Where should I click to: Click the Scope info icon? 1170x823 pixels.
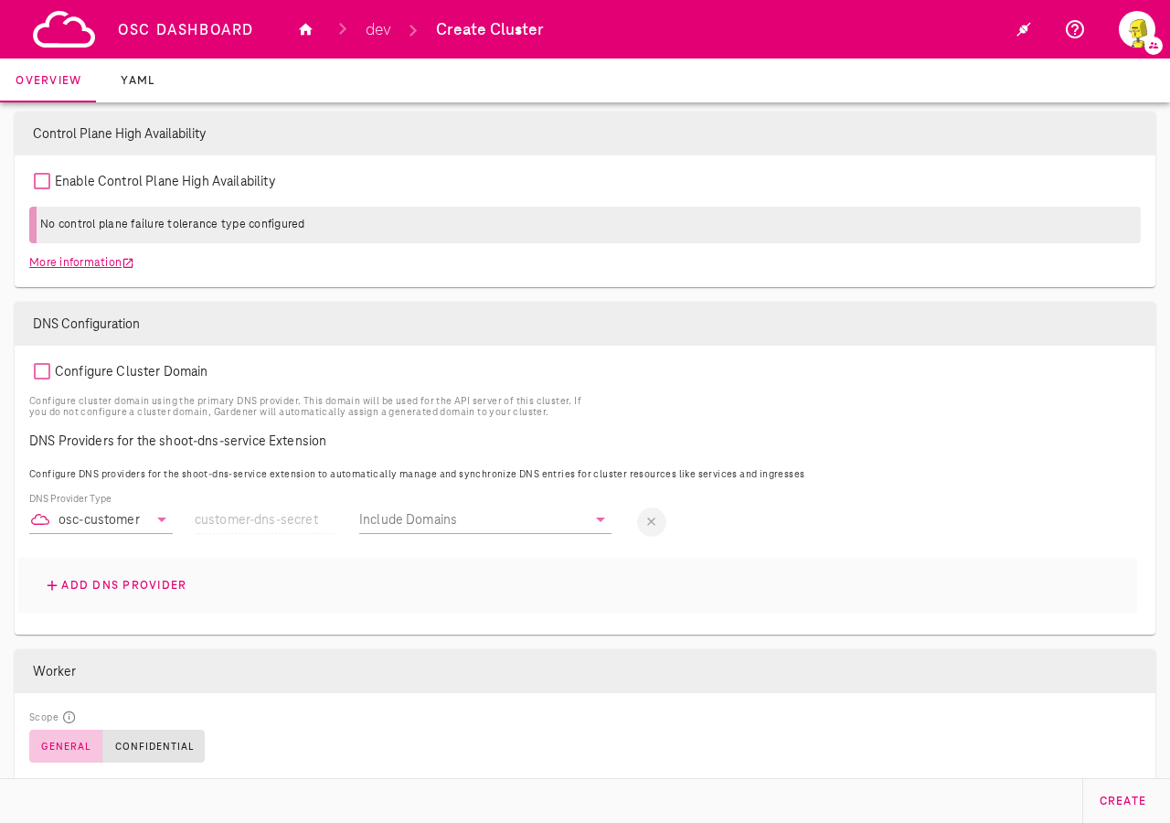coord(68,716)
